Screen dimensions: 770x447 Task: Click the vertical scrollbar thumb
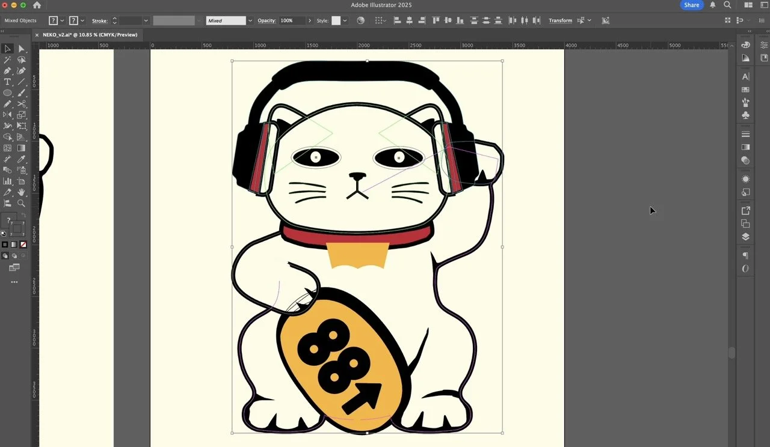731,353
